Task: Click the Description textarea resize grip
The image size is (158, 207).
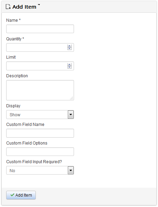Action: (72, 98)
